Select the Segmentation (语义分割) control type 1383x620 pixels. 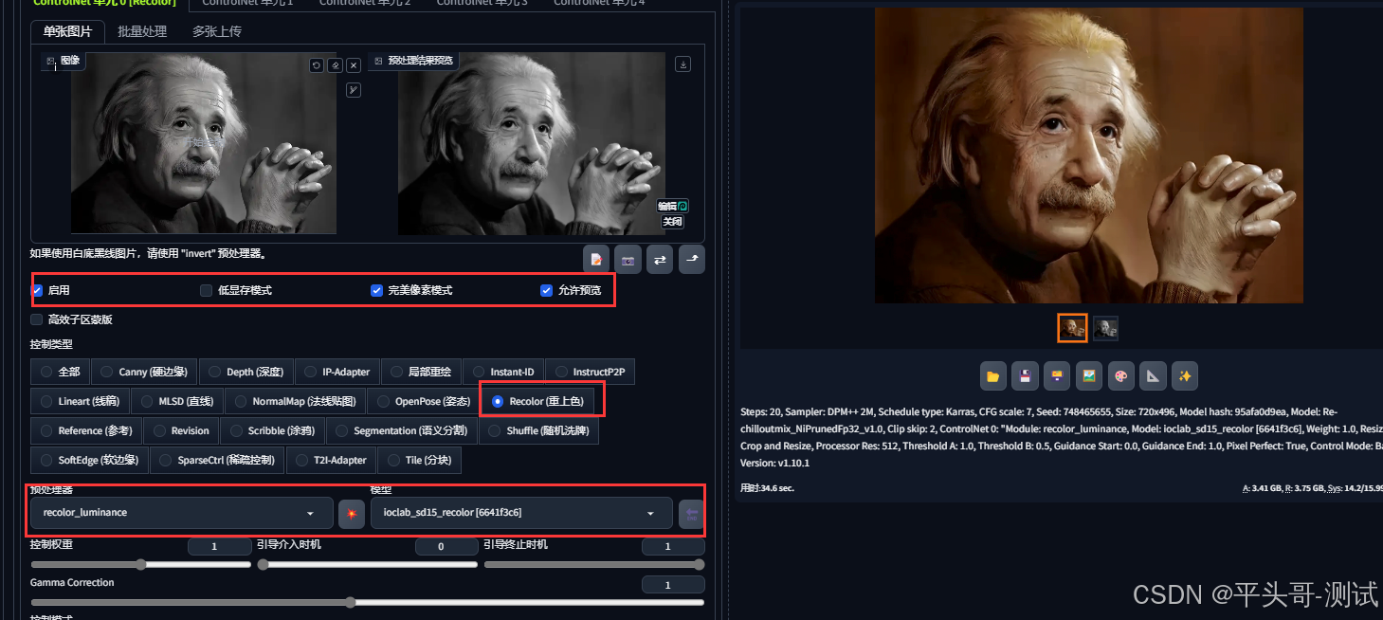(x=401, y=430)
